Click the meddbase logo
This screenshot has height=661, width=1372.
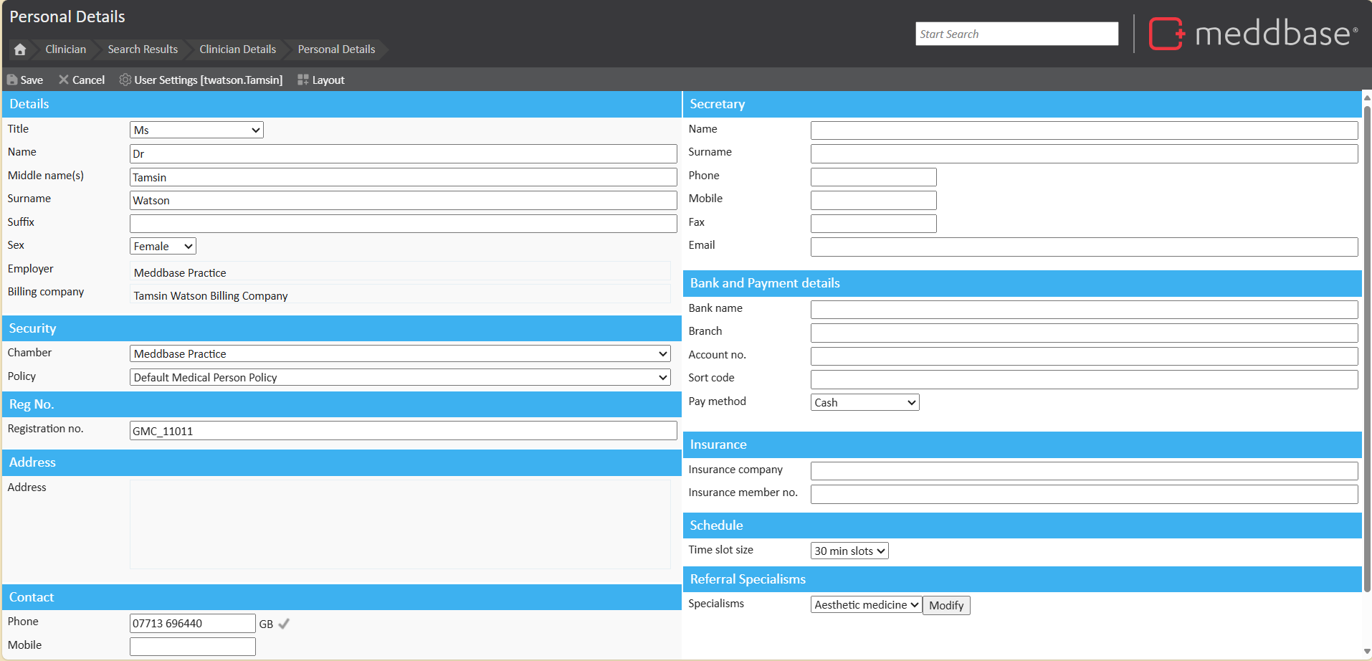pos(1253,34)
